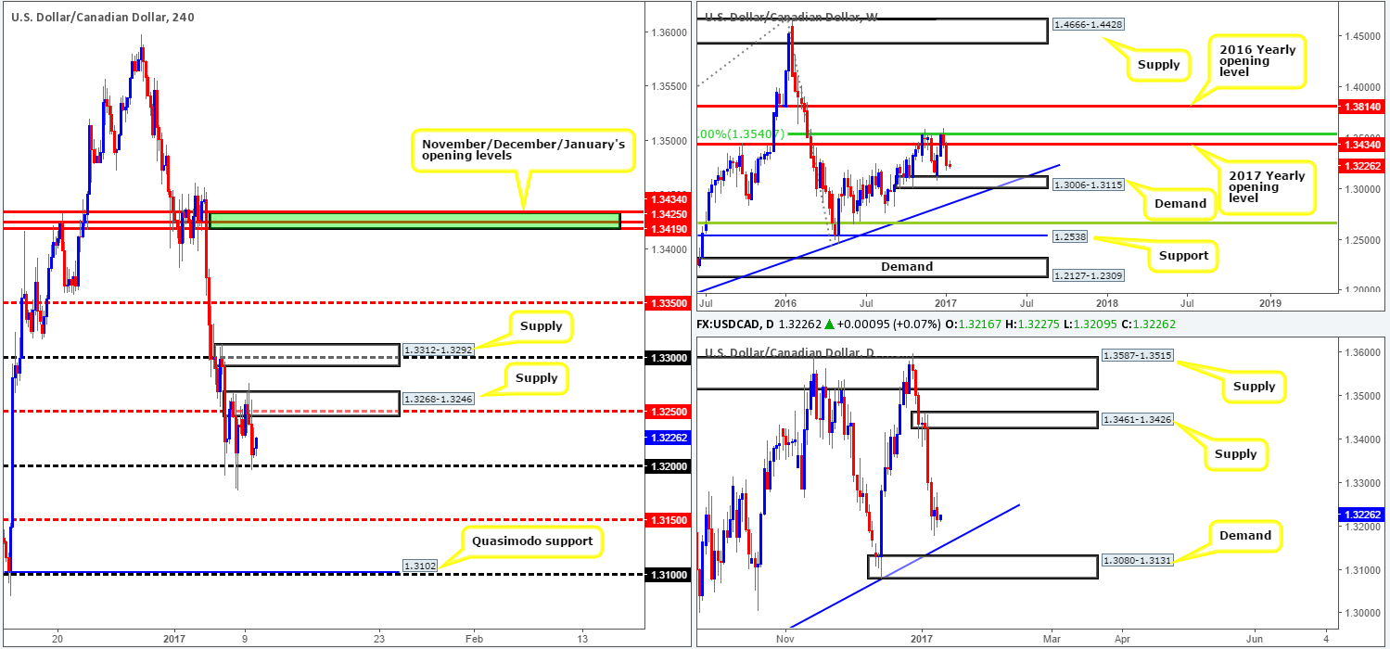The width and height of the screenshot is (1390, 649).
Task: Click the 1.32500 red price label
Action: [x=667, y=411]
